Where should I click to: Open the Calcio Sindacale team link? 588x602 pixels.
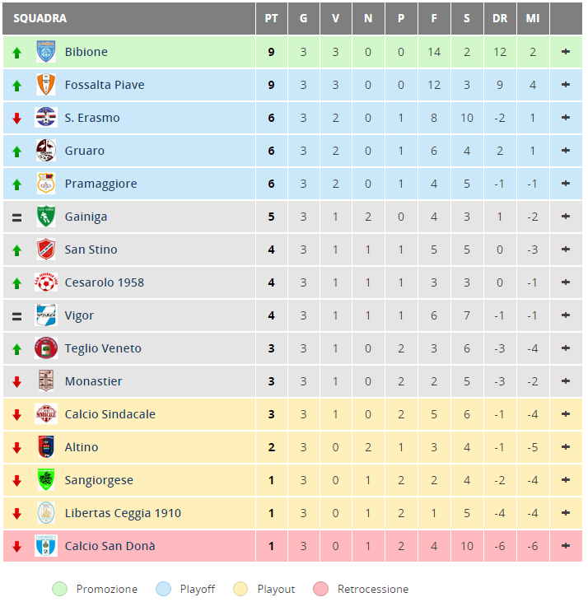tap(110, 414)
